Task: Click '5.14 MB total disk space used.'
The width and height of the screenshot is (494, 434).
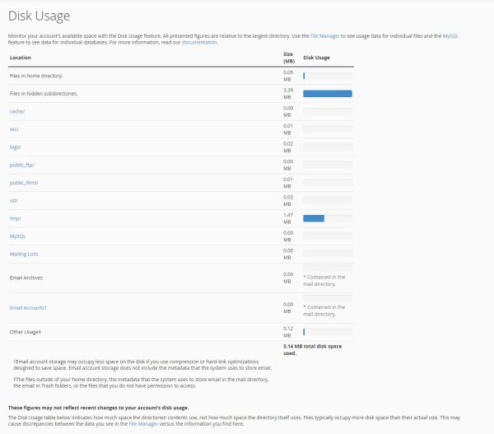Action: (312, 349)
